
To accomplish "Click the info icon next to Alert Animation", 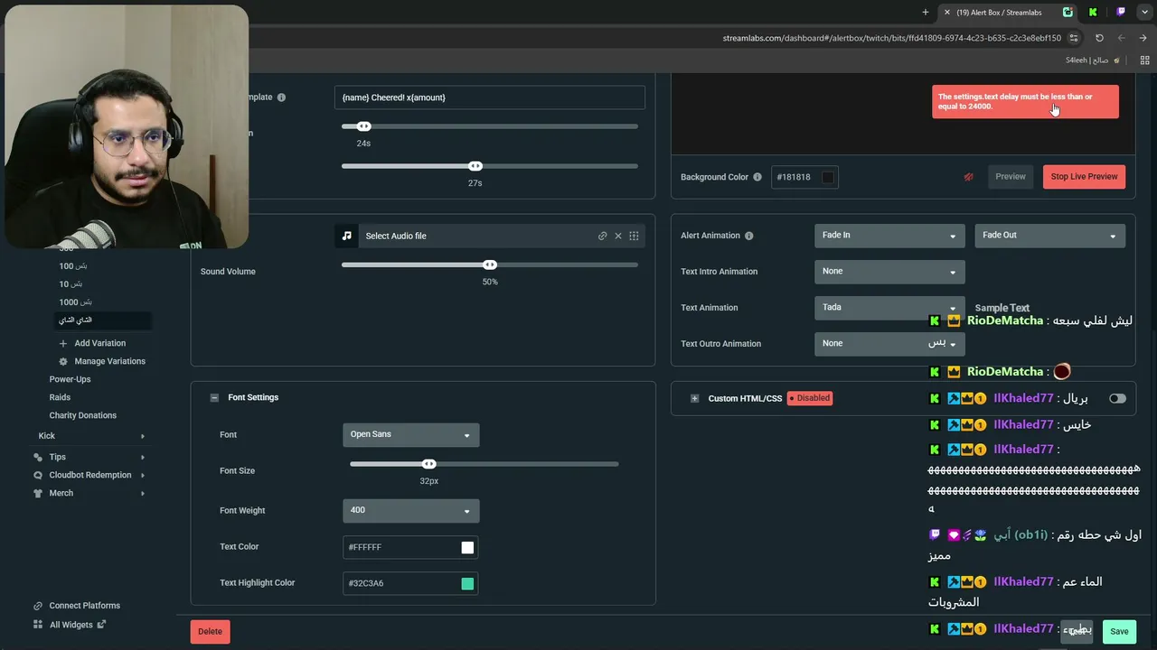I will tap(748, 236).
